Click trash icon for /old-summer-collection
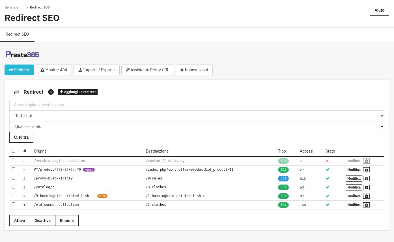 (x=366, y=205)
